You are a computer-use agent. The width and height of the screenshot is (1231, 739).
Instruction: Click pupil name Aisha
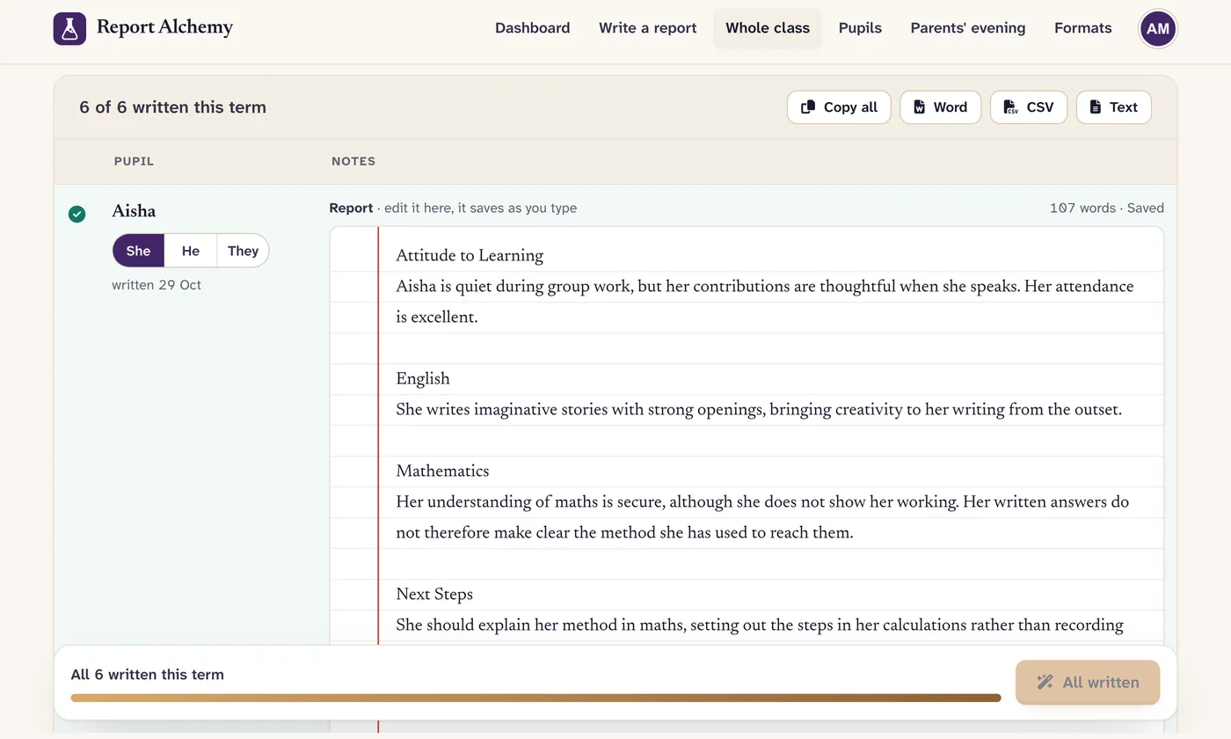[134, 211]
